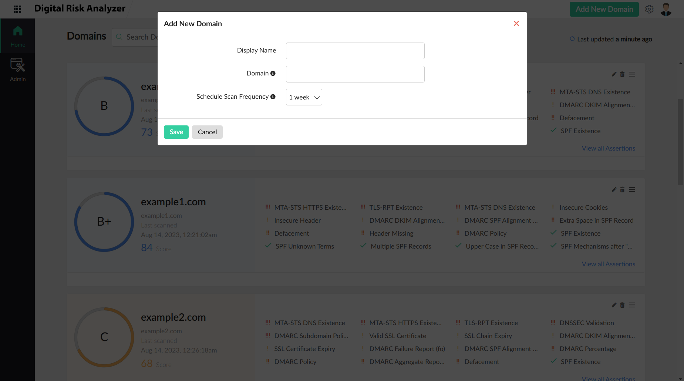Open example1.com domain title
The height and width of the screenshot is (381, 684).
click(173, 202)
